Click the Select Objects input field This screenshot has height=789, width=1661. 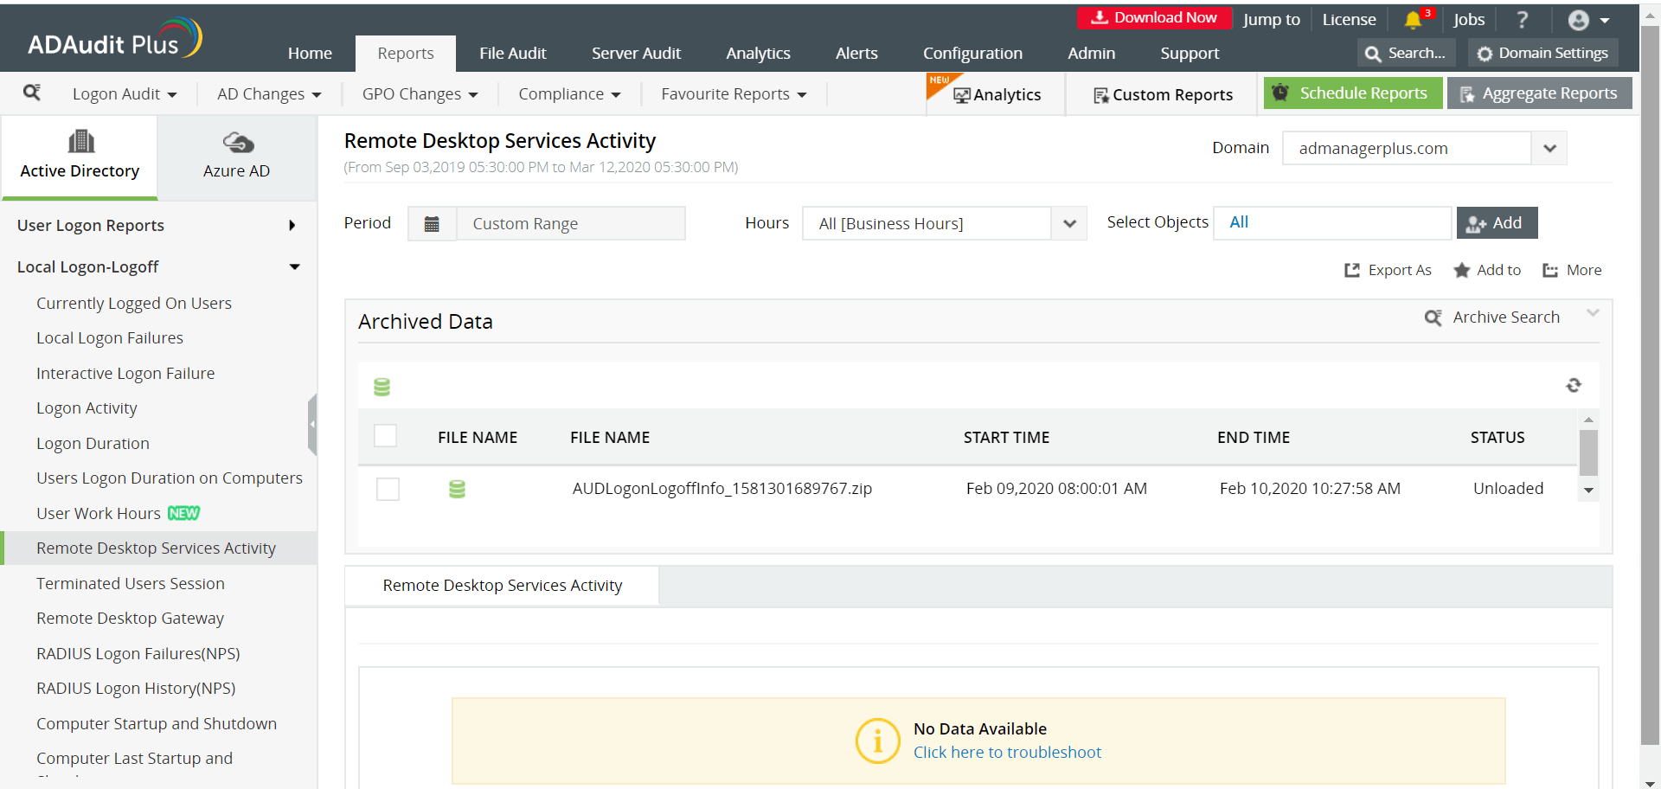click(x=1332, y=223)
